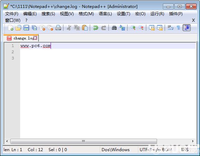
Task: Open the ? help menu
Action: 26,20
